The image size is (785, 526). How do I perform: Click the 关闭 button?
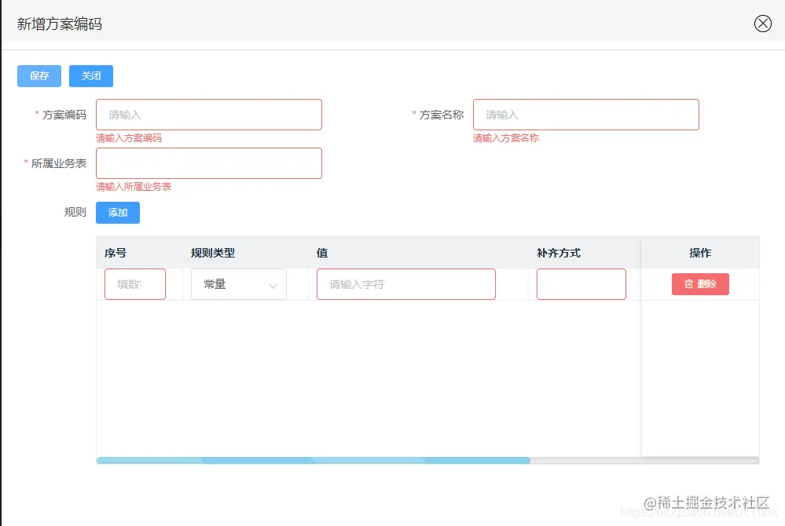(x=91, y=76)
